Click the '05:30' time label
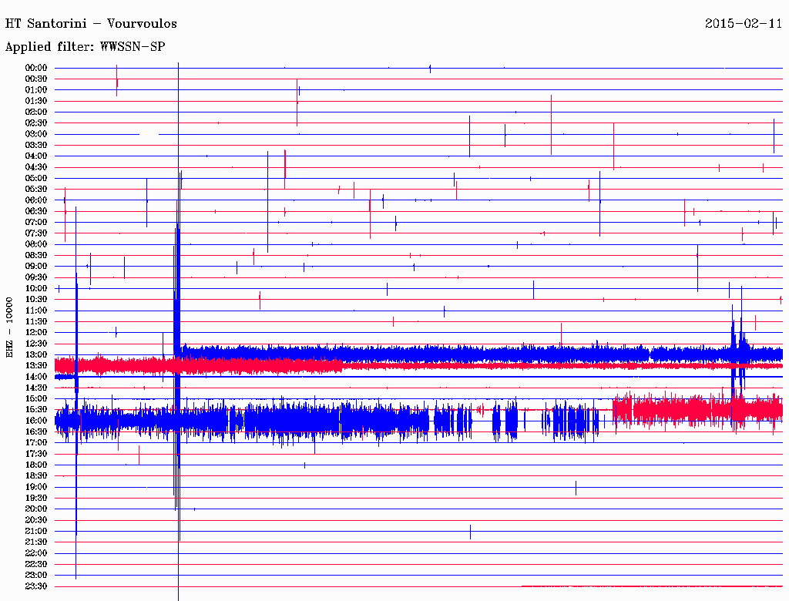The width and height of the screenshot is (789, 601). (36, 190)
